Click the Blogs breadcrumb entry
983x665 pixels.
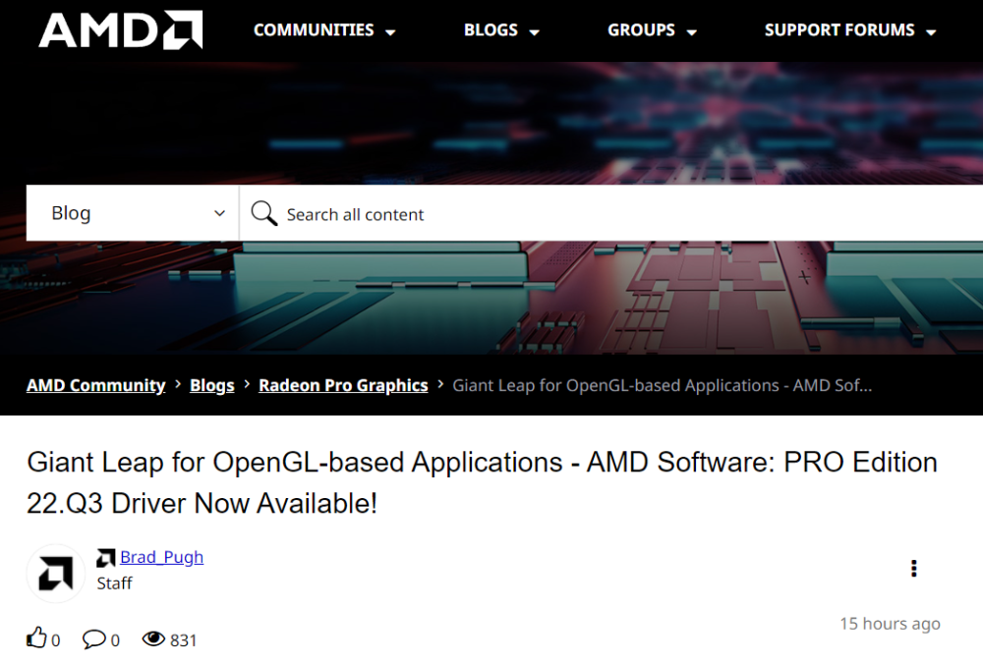tap(211, 385)
